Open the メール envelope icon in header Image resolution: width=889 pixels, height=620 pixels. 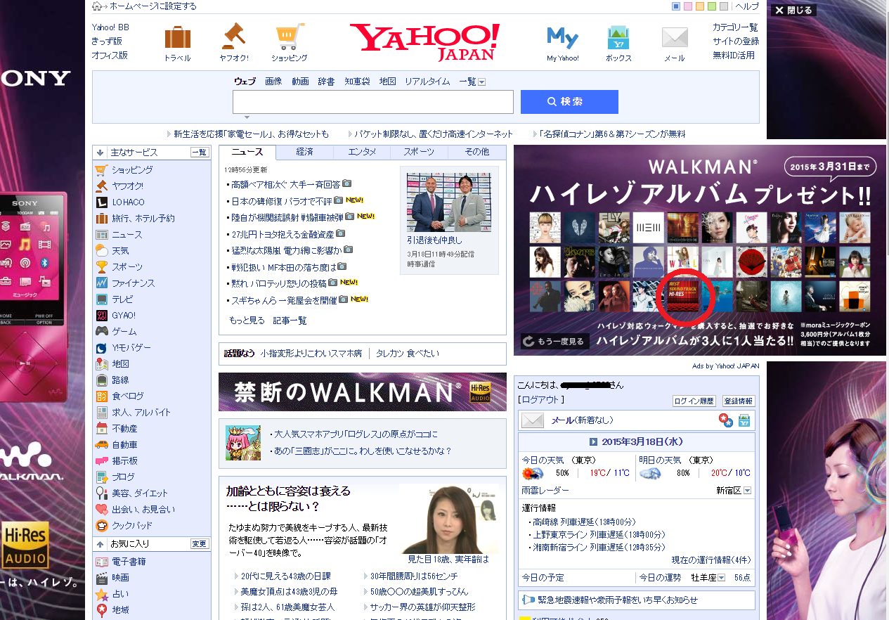(x=675, y=37)
